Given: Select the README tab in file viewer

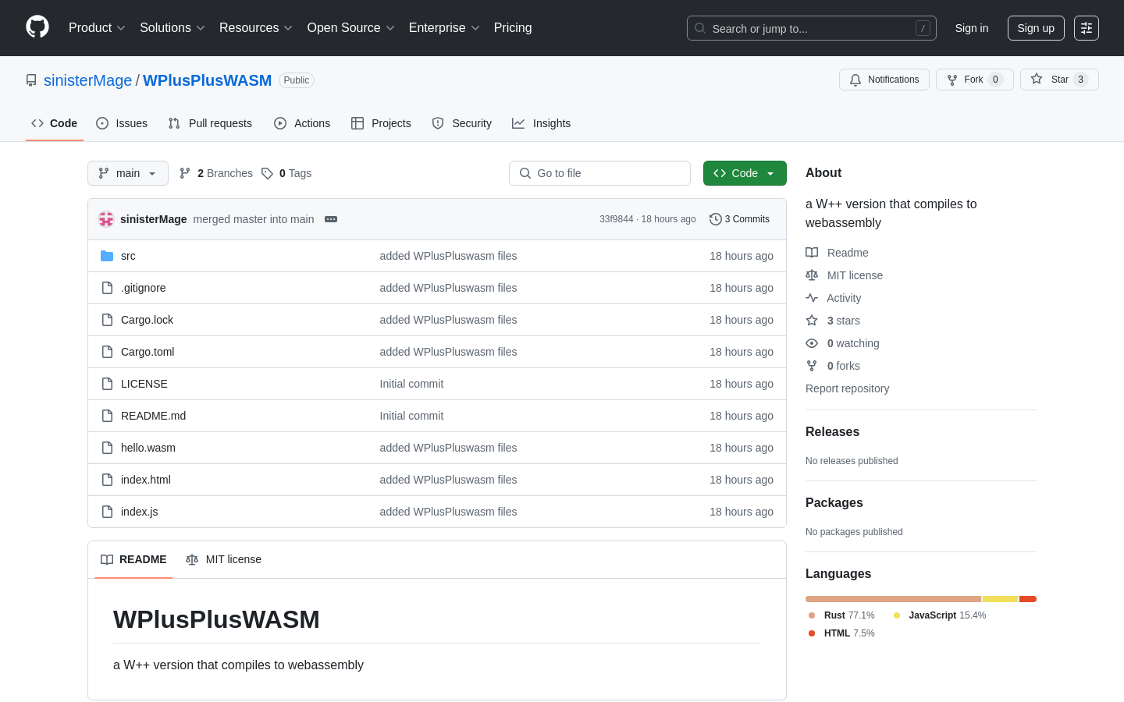Looking at the screenshot, I should [133, 559].
